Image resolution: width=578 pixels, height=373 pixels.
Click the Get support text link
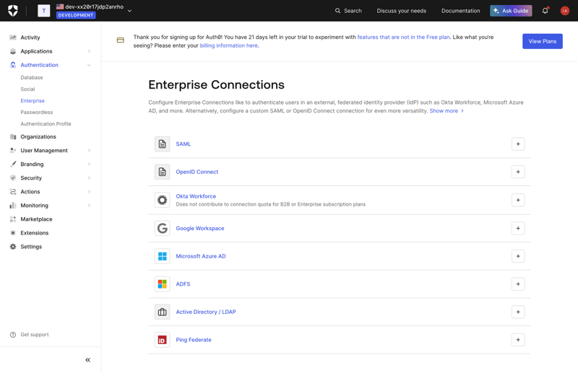[x=35, y=335]
